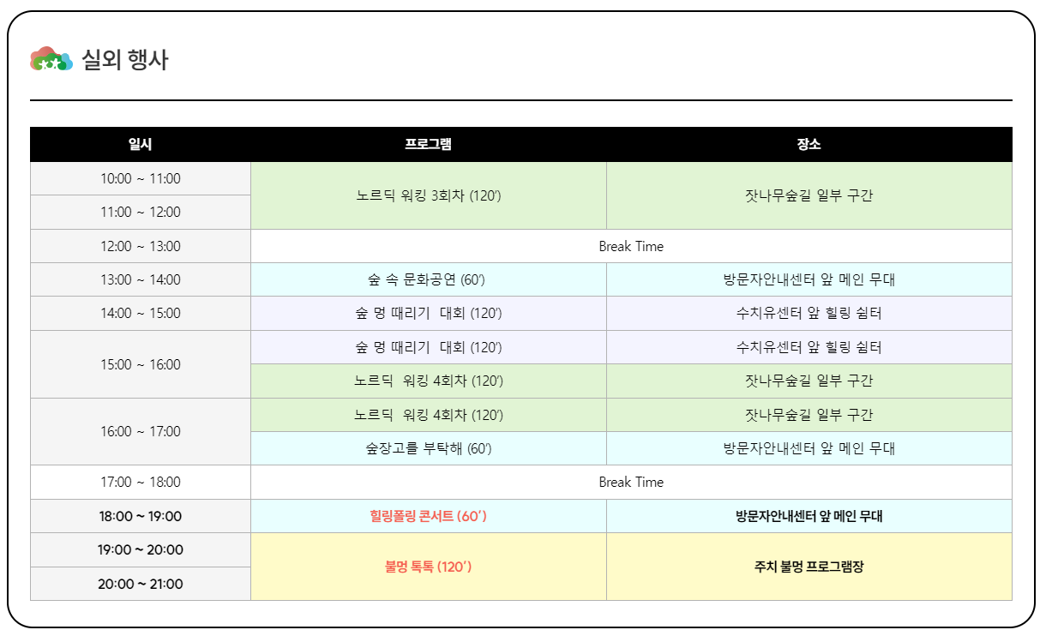The width and height of the screenshot is (1046, 642).
Task: Click the 숲 멍 때리기 대회 cell
Action: click(427, 313)
